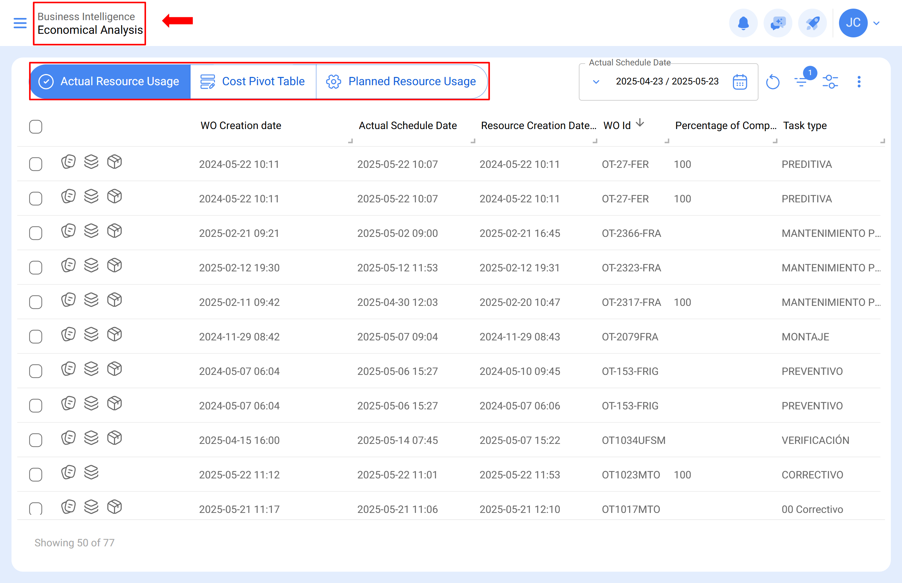This screenshot has height=583, width=902.
Task: Expand the Actual Schedule Date dropdown chevron
Action: (x=596, y=82)
